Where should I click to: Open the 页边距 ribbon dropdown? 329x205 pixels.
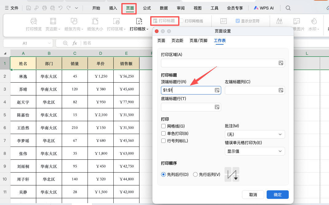pyautogui.click(x=53, y=24)
